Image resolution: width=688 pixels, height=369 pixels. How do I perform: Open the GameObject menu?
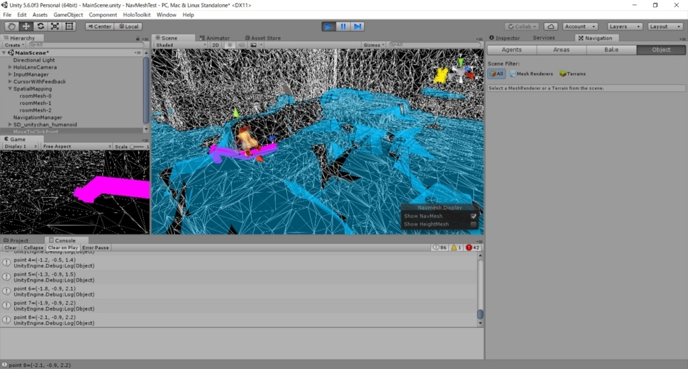68,15
